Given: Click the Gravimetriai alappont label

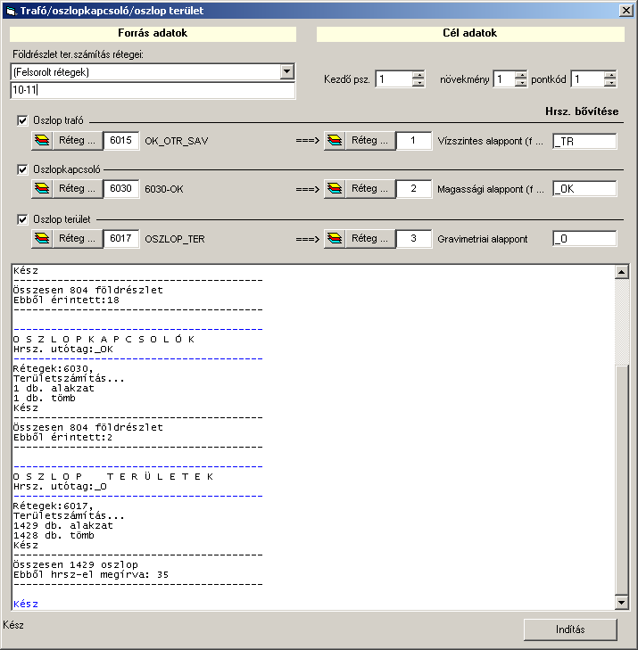Looking at the screenshot, I should (483, 239).
